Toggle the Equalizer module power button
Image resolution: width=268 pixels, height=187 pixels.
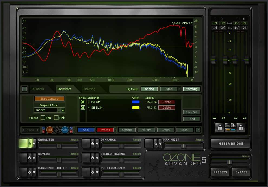pyautogui.click(x=30, y=144)
